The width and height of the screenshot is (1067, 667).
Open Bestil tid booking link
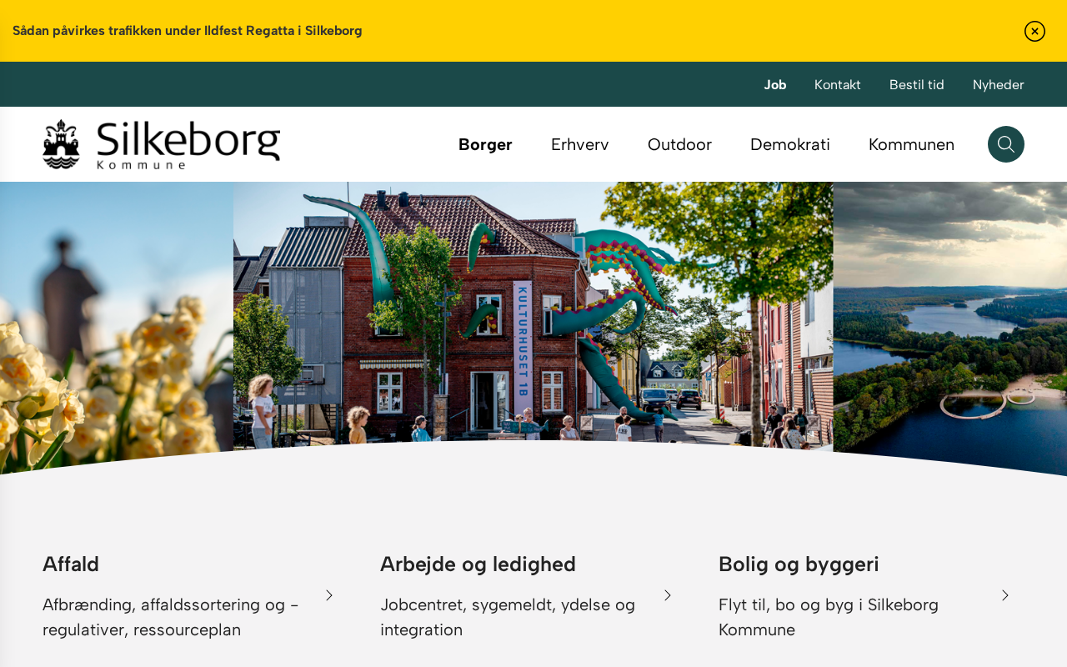(x=917, y=84)
